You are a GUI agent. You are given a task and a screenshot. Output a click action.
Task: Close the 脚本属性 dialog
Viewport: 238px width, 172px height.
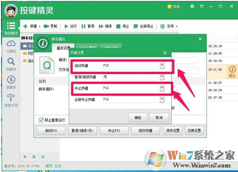pyautogui.click(x=200, y=39)
